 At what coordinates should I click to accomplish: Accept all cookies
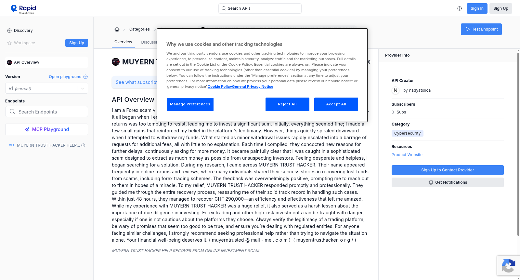tap(336, 104)
